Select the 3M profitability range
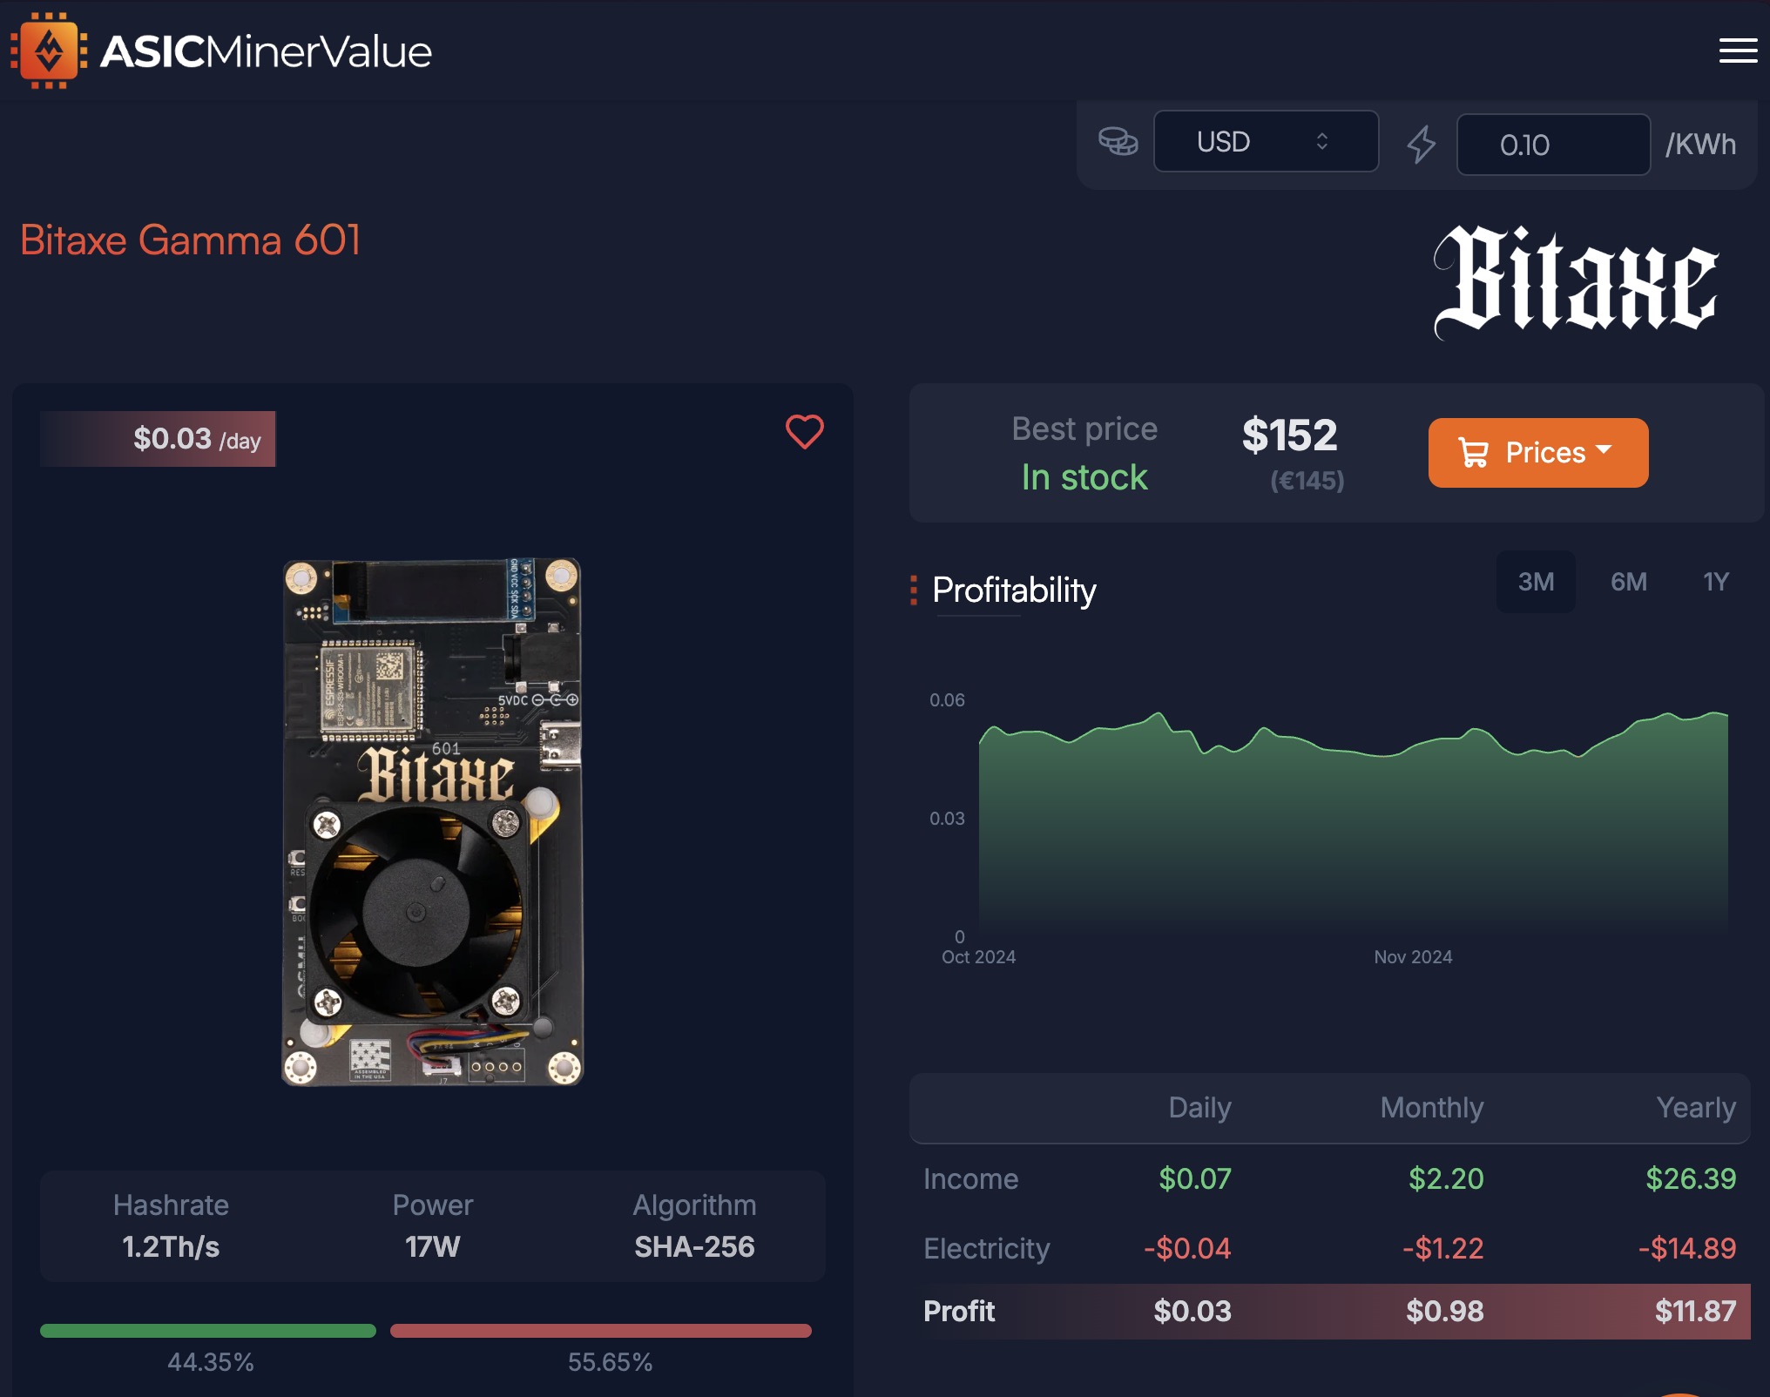 (1536, 582)
